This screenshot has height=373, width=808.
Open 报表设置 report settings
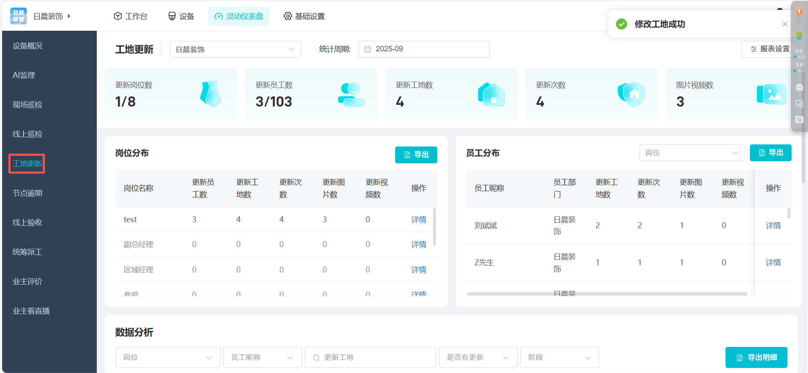pos(769,49)
